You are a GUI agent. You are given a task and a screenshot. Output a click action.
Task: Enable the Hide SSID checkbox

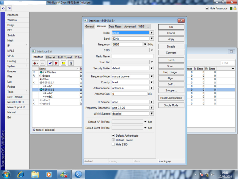(113, 144)
